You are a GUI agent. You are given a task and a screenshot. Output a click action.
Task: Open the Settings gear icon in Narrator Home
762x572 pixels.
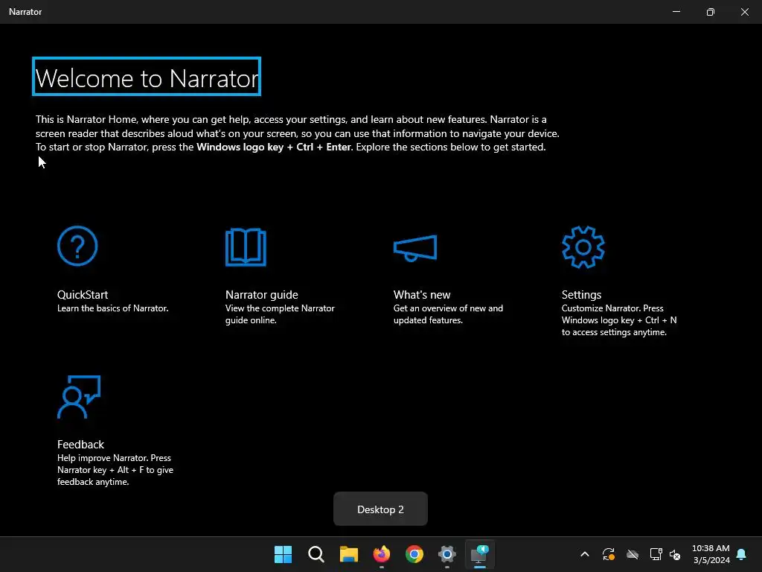pyautogui.click(x=583, y=247)
